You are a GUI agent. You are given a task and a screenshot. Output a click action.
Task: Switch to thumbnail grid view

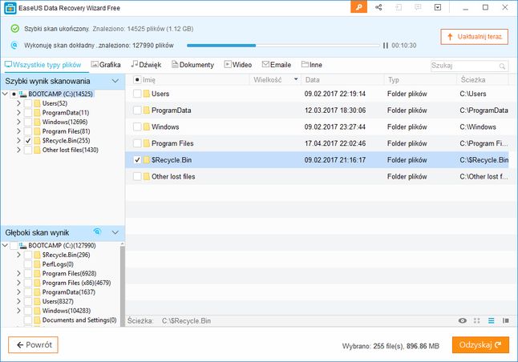pos(477,320)
